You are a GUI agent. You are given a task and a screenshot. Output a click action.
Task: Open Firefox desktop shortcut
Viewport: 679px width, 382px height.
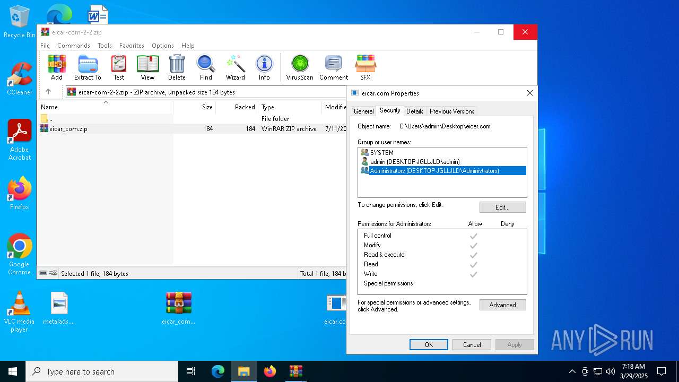pos(19,193)
